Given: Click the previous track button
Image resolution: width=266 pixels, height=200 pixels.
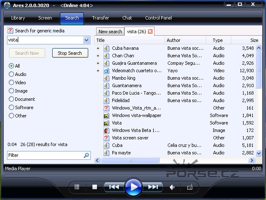Looking at the screenshot, I should pyautogui.click(x=114, y=187).
